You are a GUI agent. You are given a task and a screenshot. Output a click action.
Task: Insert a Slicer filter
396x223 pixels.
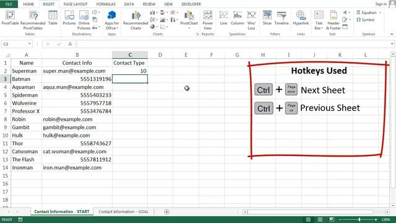click(267, 18)
